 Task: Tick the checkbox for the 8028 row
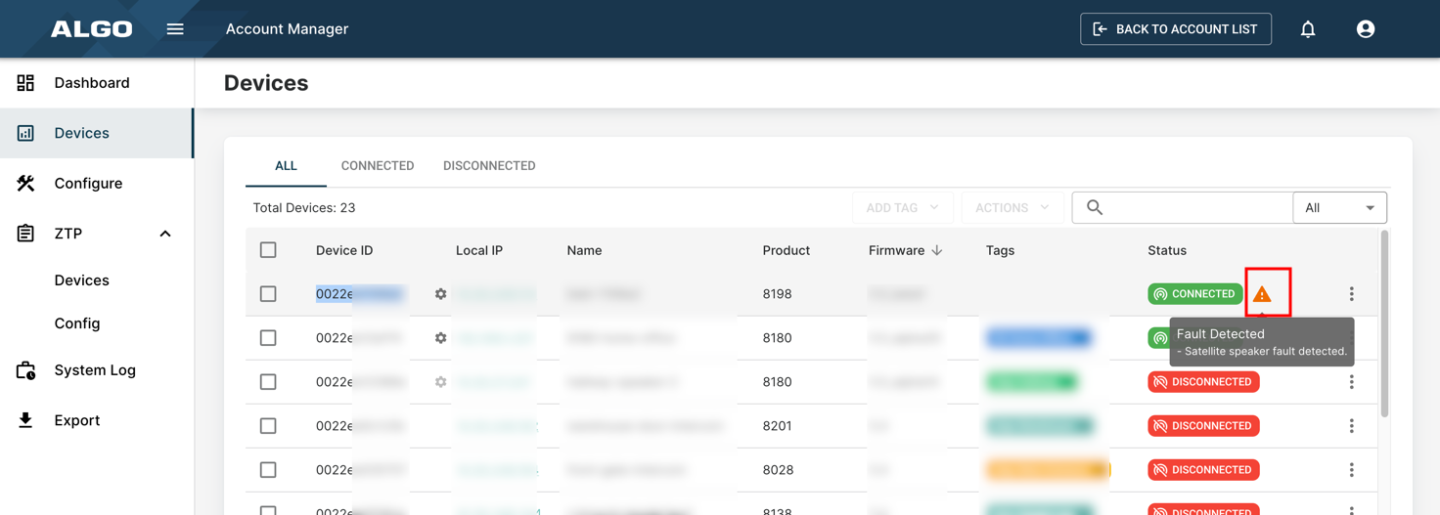click(268, 470)
